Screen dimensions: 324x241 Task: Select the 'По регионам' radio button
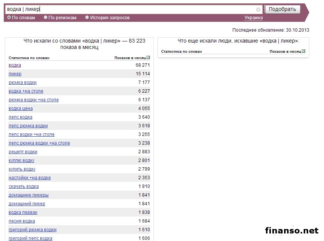coord(46,17)
